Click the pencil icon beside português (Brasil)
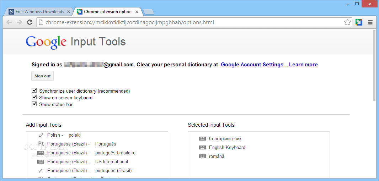Image resolution: width=379 pixels, height=181 pixels. 41,171
